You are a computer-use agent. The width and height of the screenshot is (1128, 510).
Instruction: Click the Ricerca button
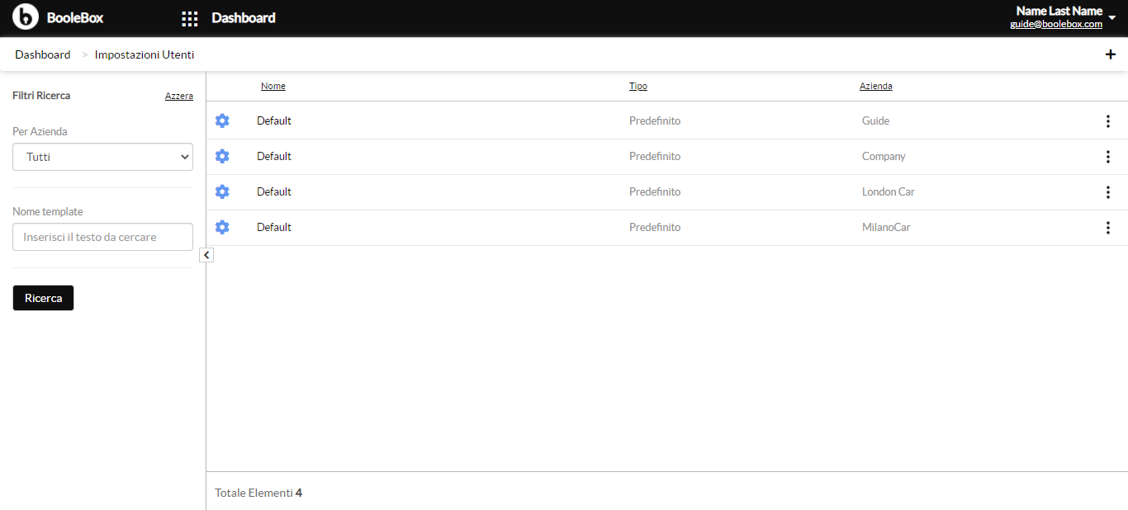43,298
